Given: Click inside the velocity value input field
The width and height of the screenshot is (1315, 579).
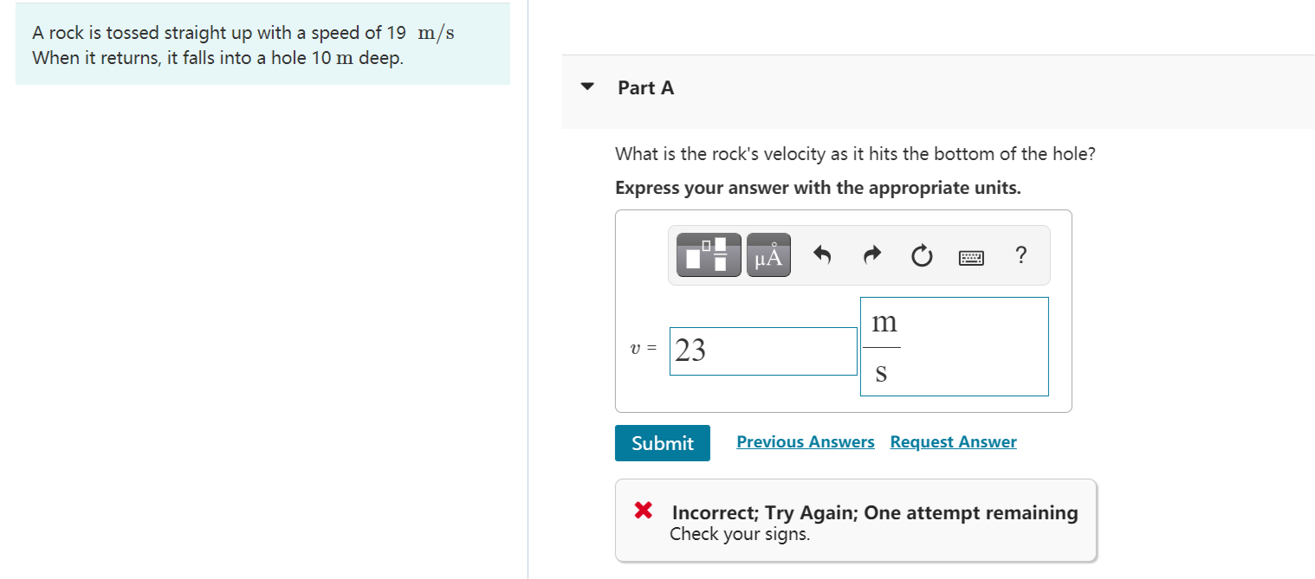Looking at the screenshot, I should tap(762, 351).
